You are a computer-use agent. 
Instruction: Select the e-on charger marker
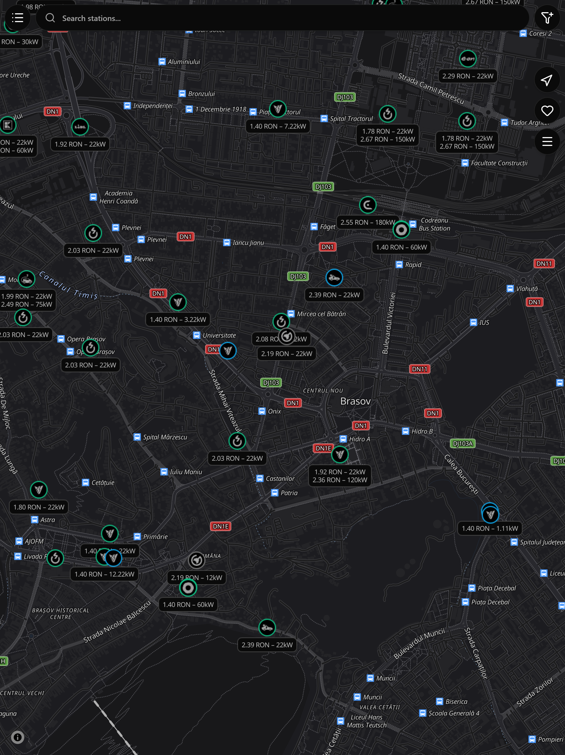pos(468,59)
